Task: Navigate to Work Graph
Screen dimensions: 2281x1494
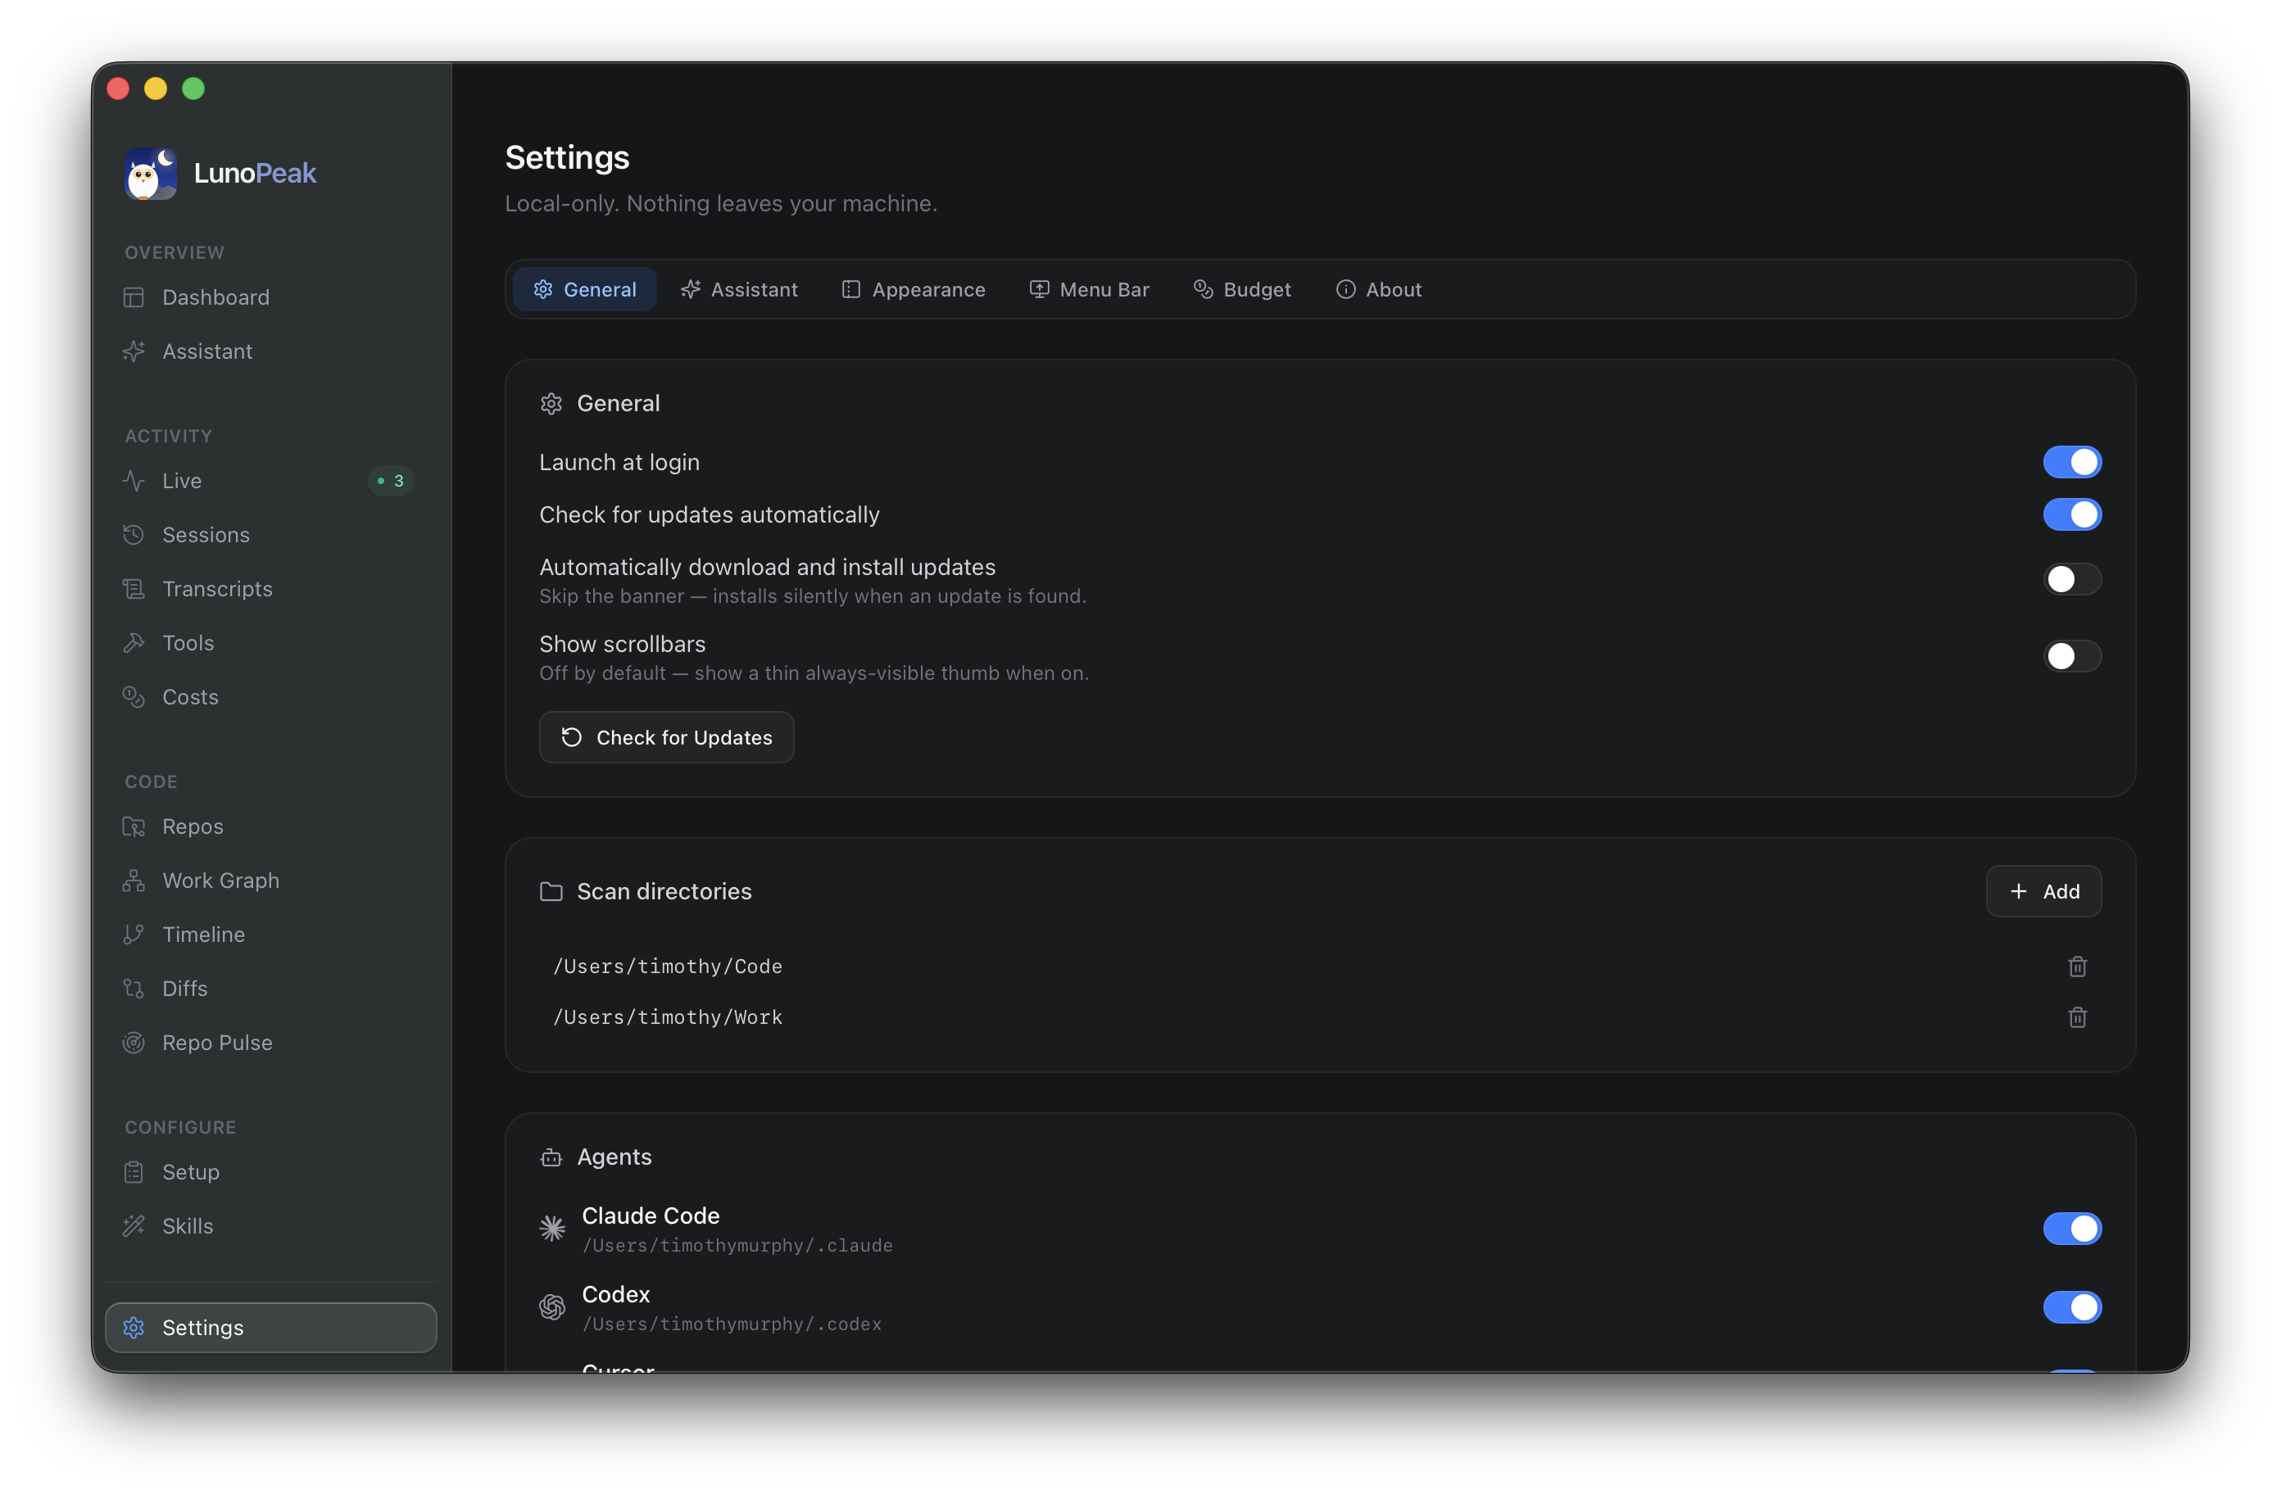Action: pyautogui.click(x=270, y=881)
